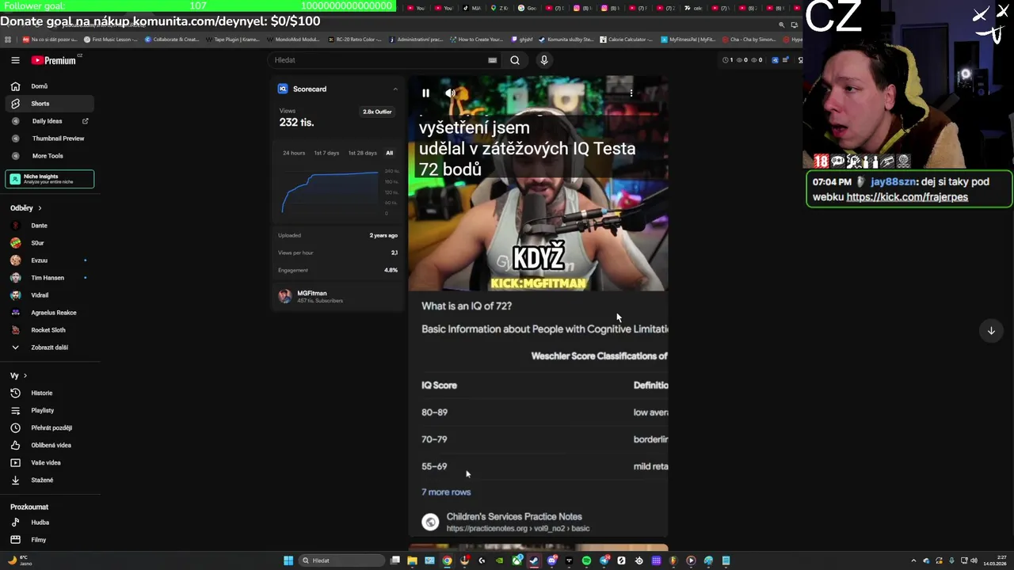Viewport: 1014px width, 570px height.
Task: Open the Tape Plugin bookmark
Action: [x=233, y=39]
